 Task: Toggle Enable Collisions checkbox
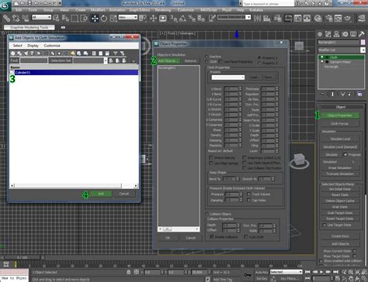[212, 236]
